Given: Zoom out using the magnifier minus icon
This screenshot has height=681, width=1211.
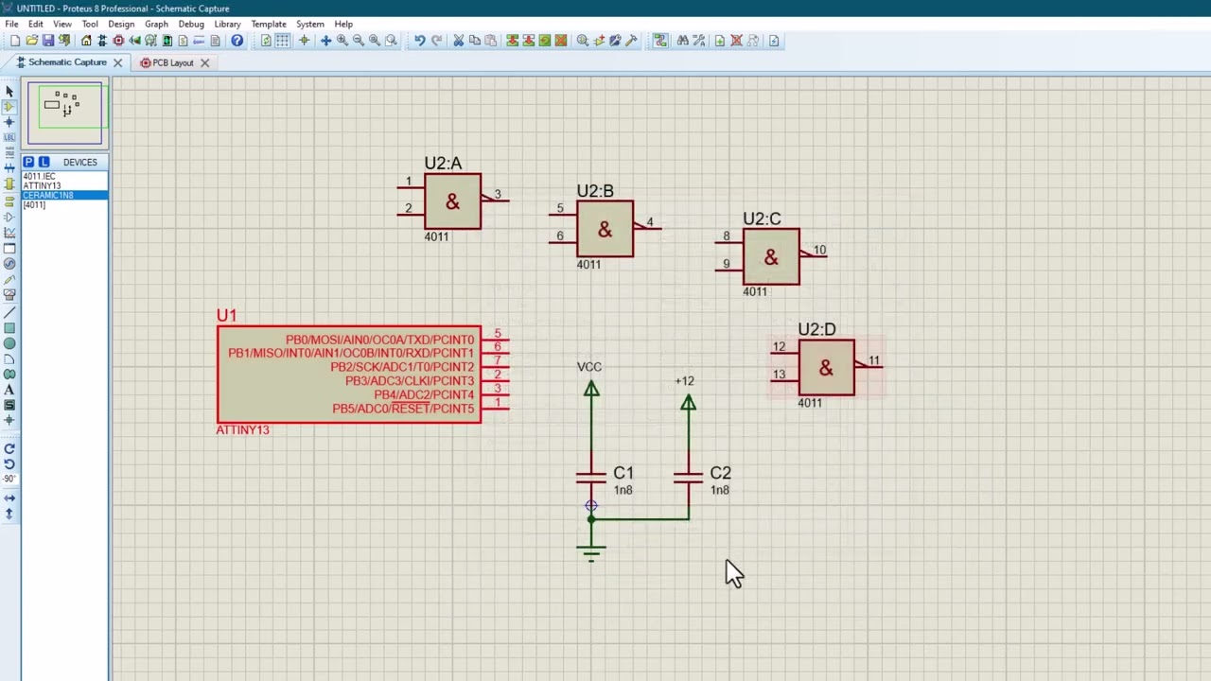Looking at the screenshot, I should [359, 41].
